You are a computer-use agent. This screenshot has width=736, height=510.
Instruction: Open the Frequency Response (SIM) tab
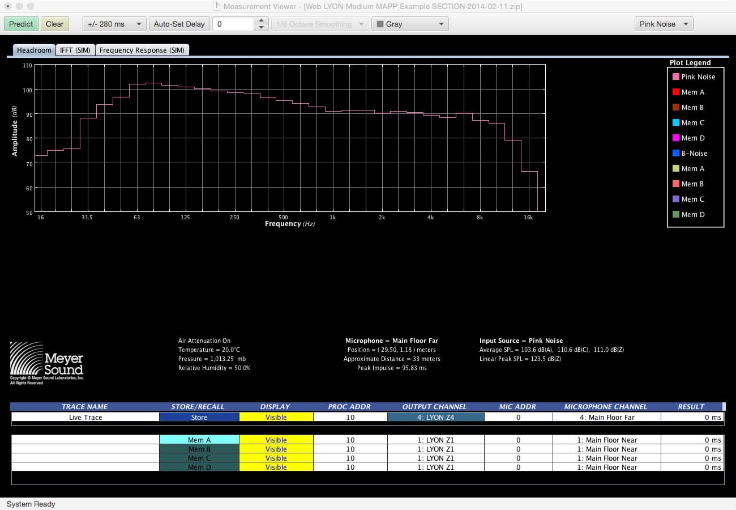click(142, 50)
